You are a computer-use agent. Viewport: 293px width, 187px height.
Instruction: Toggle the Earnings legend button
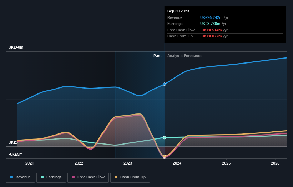pos(51,177)
